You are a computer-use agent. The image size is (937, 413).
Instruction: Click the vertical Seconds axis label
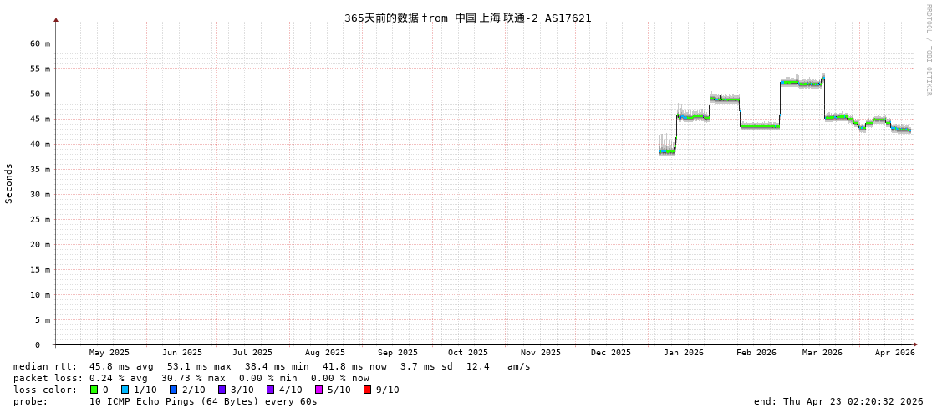(9, 183)
